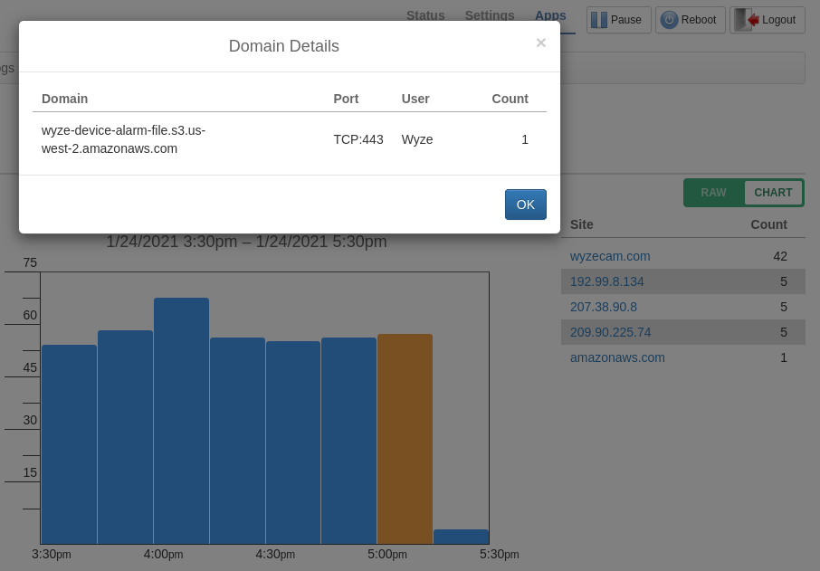820x571 pixels.
Task: Close the Domain Details dialog with X
Action: (540, 43)
